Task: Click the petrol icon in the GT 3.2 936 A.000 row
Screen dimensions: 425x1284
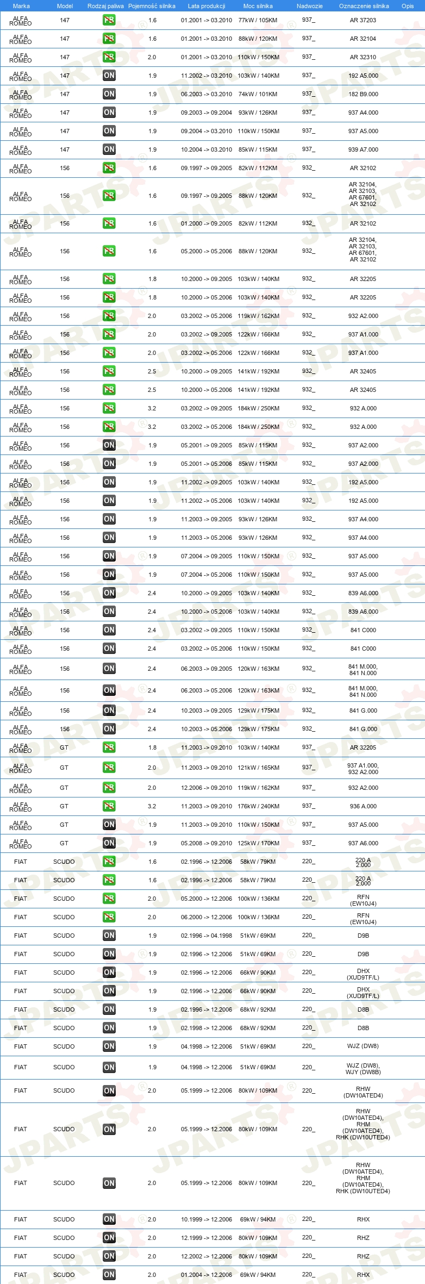Action: point(109,806)
